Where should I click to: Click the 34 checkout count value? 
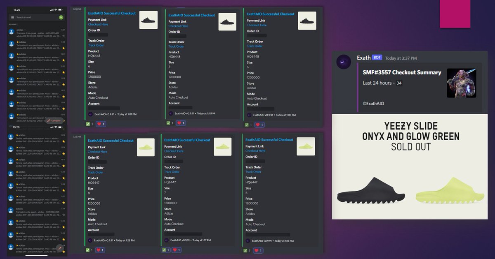[399, 83]
